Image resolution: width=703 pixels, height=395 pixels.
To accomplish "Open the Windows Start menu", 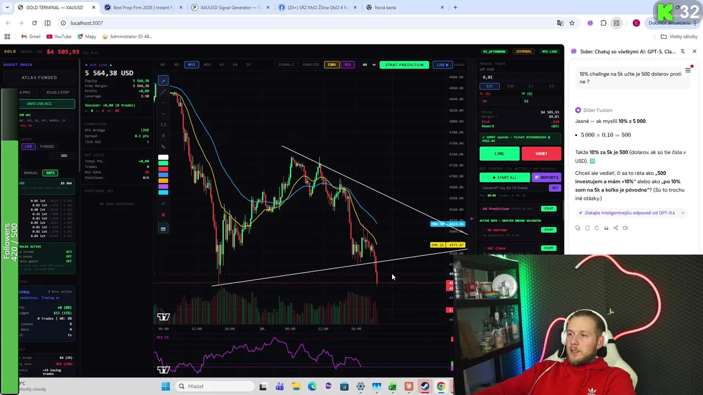I will 165,386.
